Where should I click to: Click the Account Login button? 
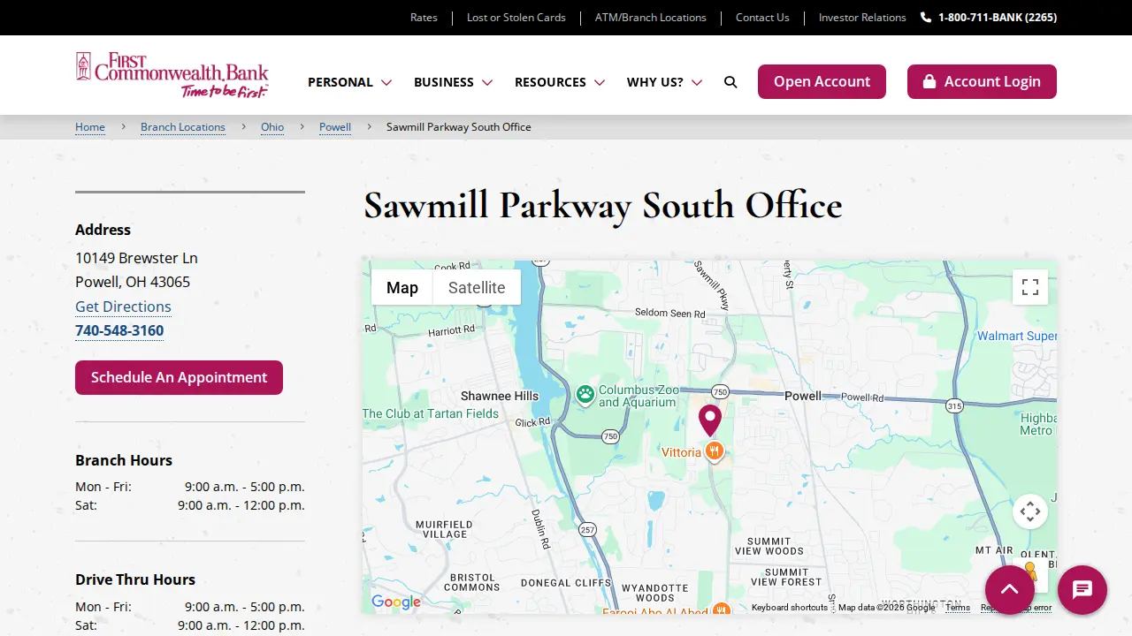[982, 81]
